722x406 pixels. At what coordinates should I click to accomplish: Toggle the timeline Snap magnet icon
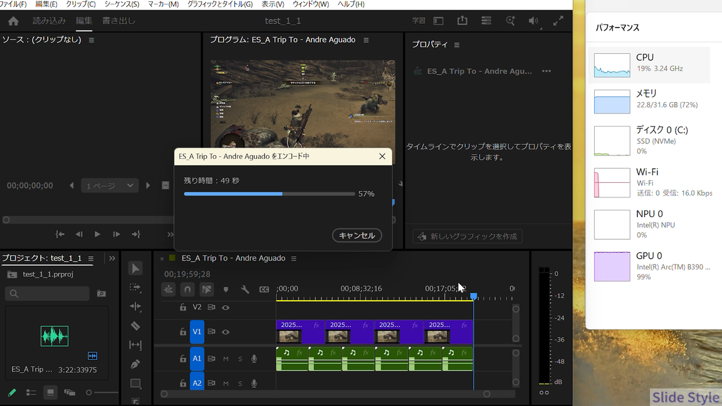[x=187, y=289]
